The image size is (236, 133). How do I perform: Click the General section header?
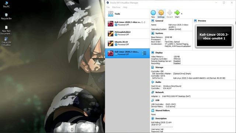tap(159, 21)
